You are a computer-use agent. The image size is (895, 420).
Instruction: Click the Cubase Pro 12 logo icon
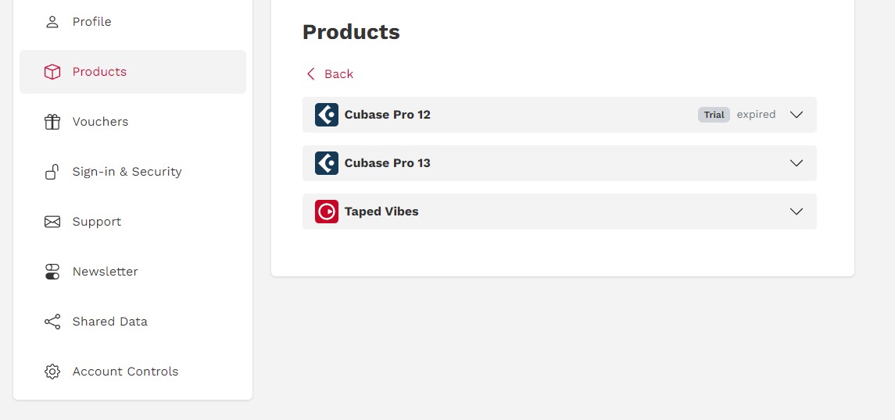point(327,115)
